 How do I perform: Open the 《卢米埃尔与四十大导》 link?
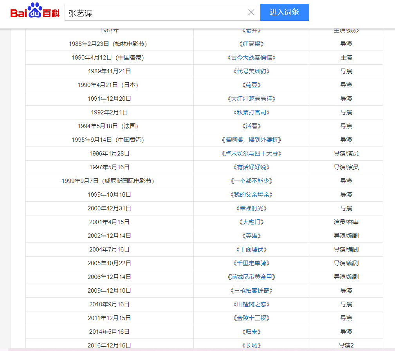click(251, 153)
